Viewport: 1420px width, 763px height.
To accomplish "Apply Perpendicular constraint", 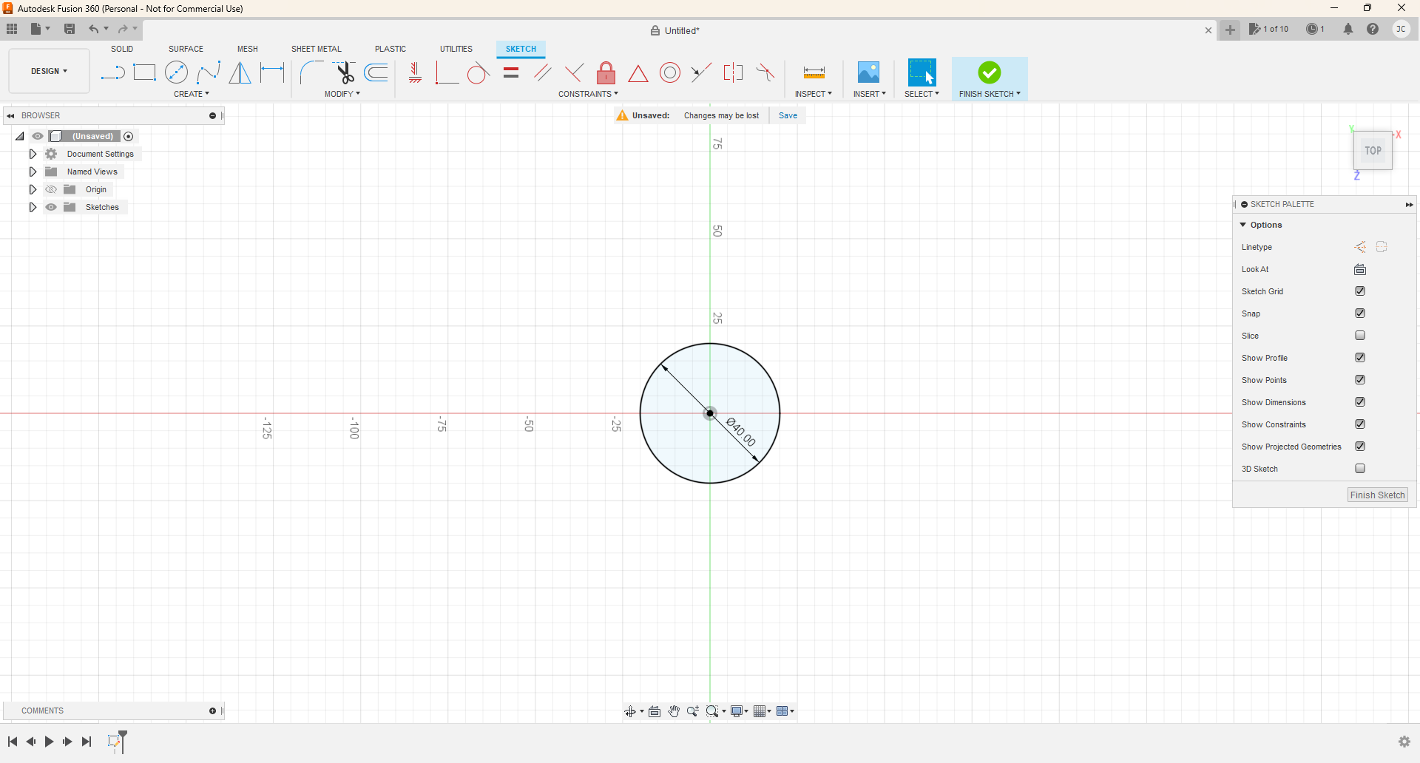I will coord(574,72).
